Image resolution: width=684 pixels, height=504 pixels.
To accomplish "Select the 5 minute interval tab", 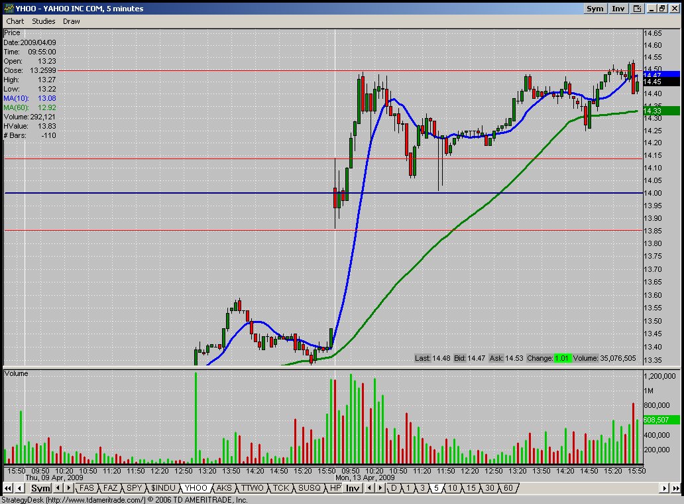I will click(436, 488).
